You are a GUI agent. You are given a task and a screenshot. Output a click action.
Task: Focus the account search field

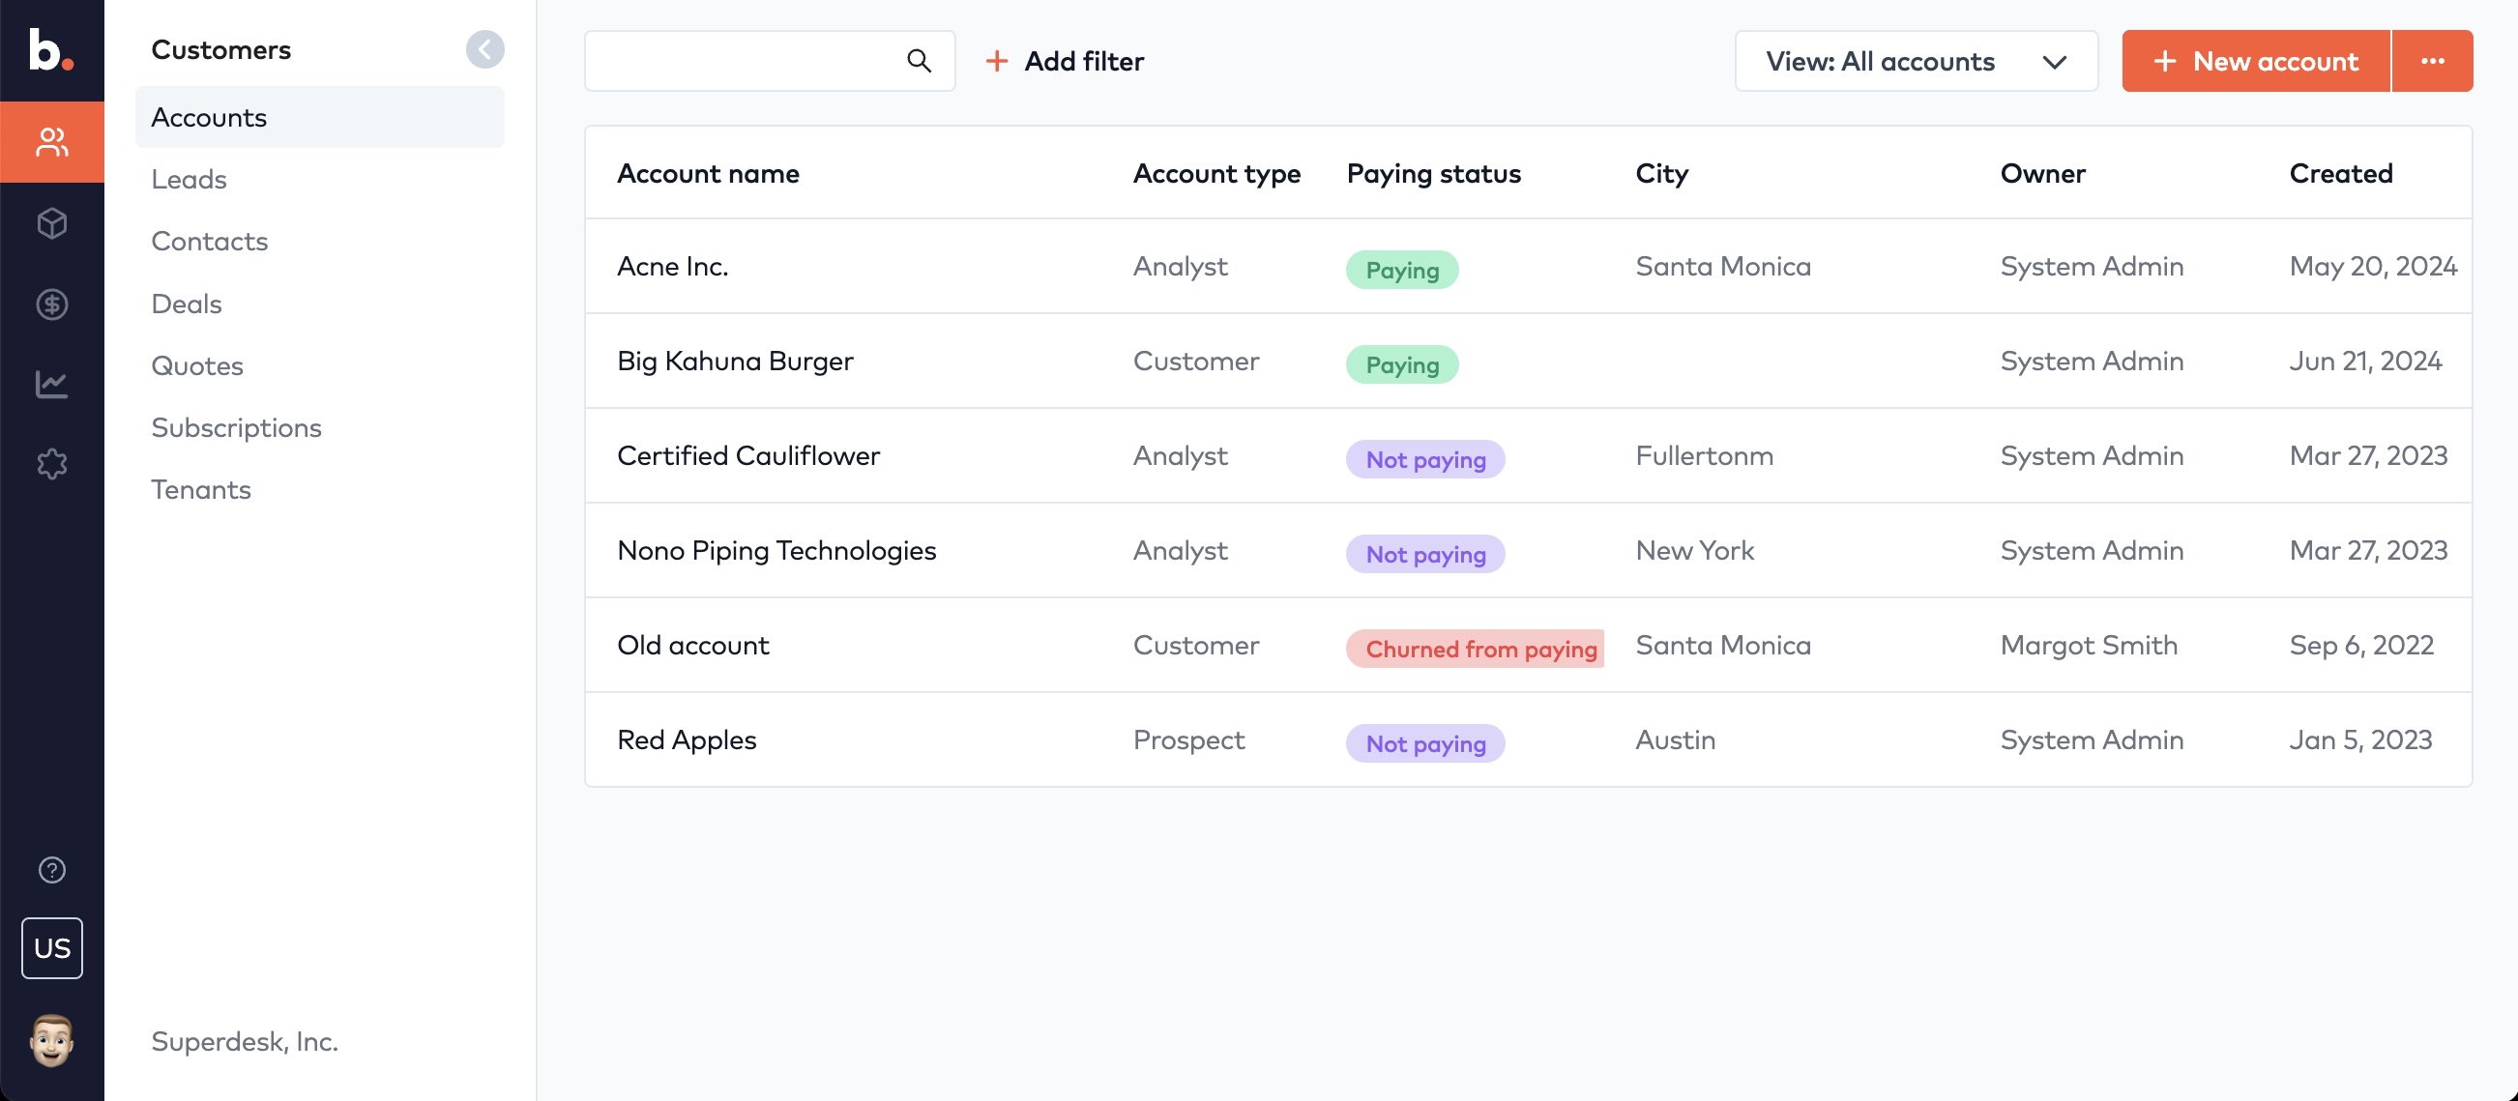coord(770,61)
